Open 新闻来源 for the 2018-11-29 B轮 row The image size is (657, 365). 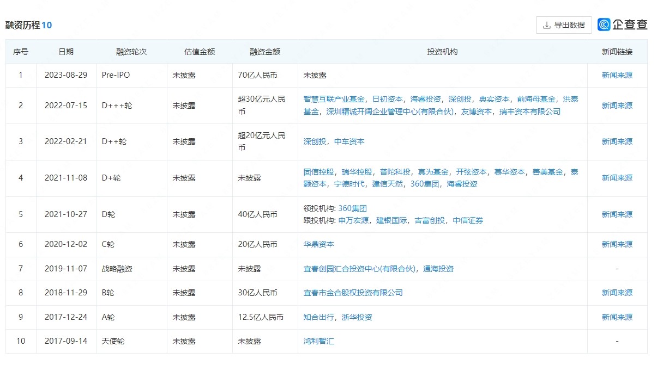point(617,293)
